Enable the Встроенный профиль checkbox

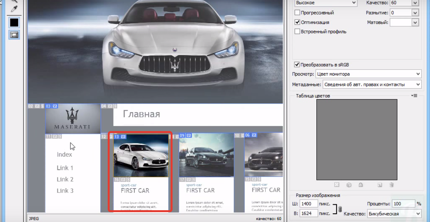[298, 31]
